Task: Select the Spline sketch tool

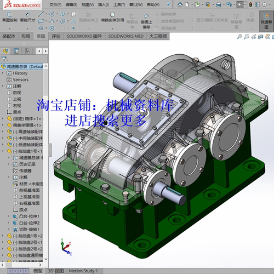Action: (62, 14)
